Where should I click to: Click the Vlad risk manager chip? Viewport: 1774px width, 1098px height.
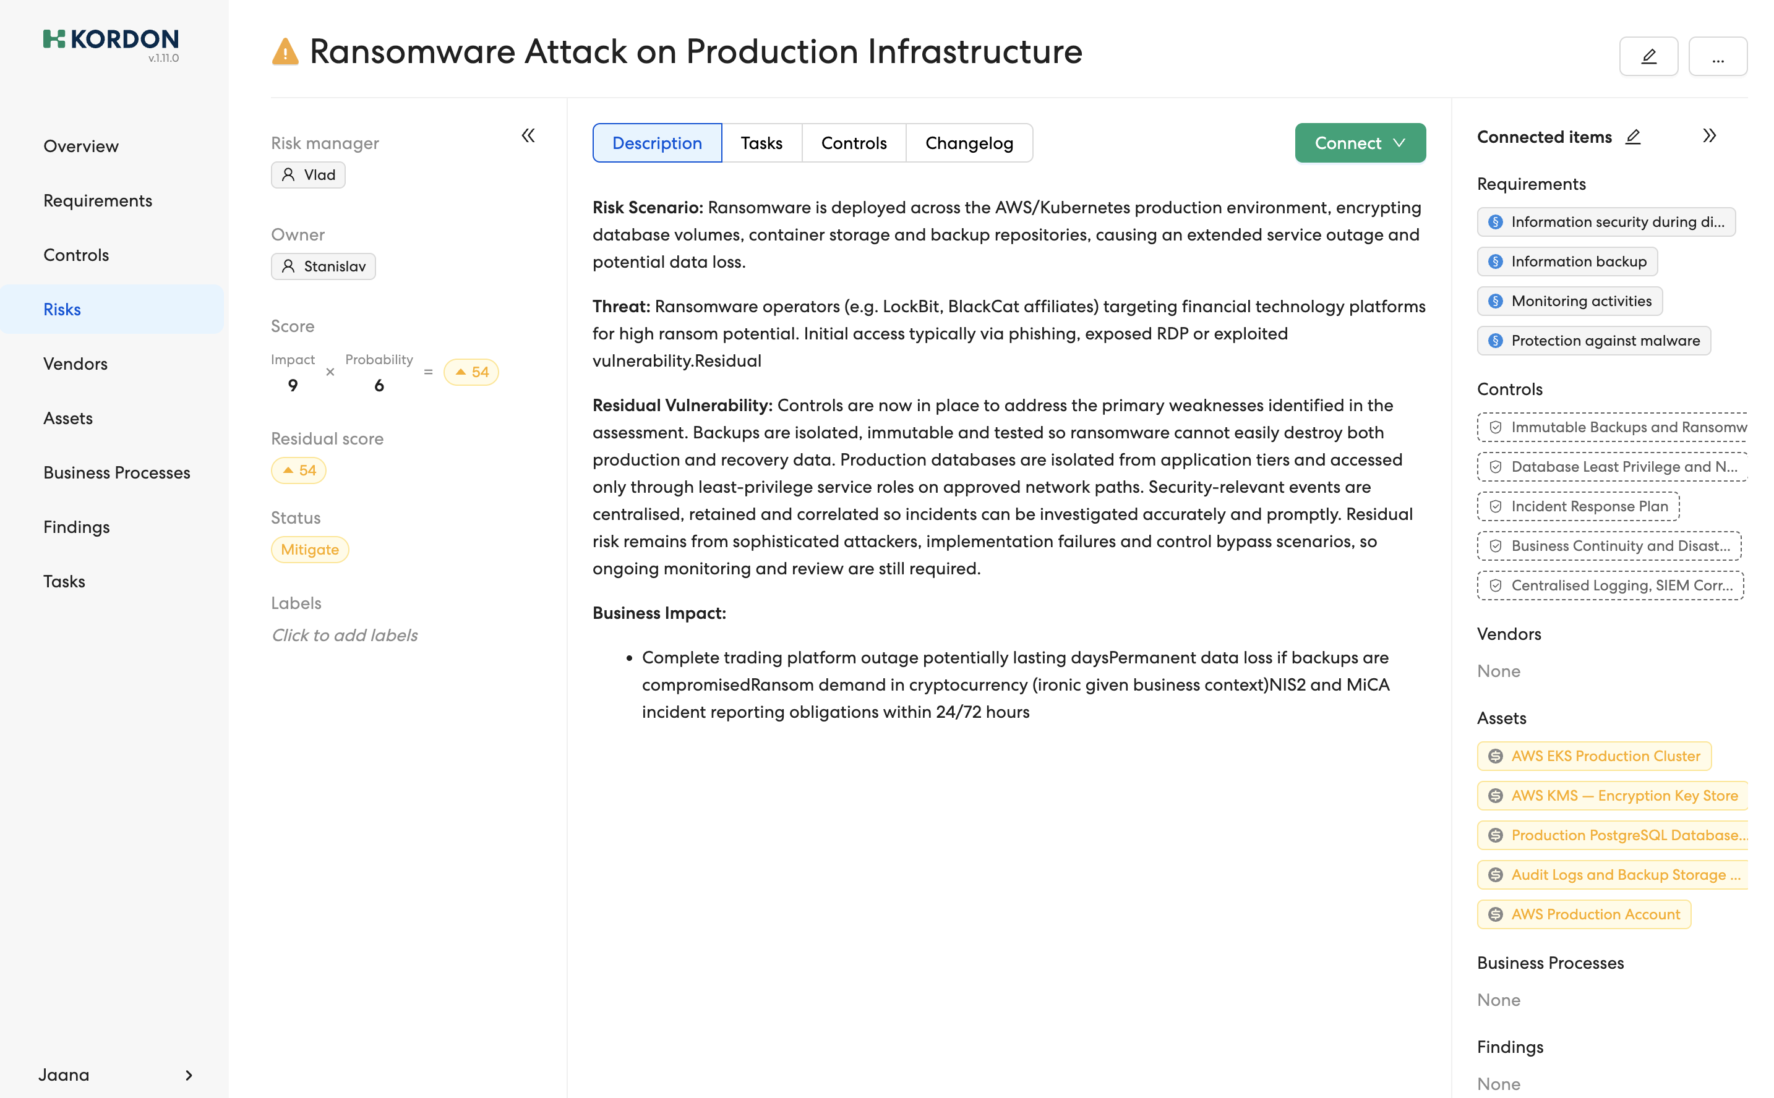(308, 175)
